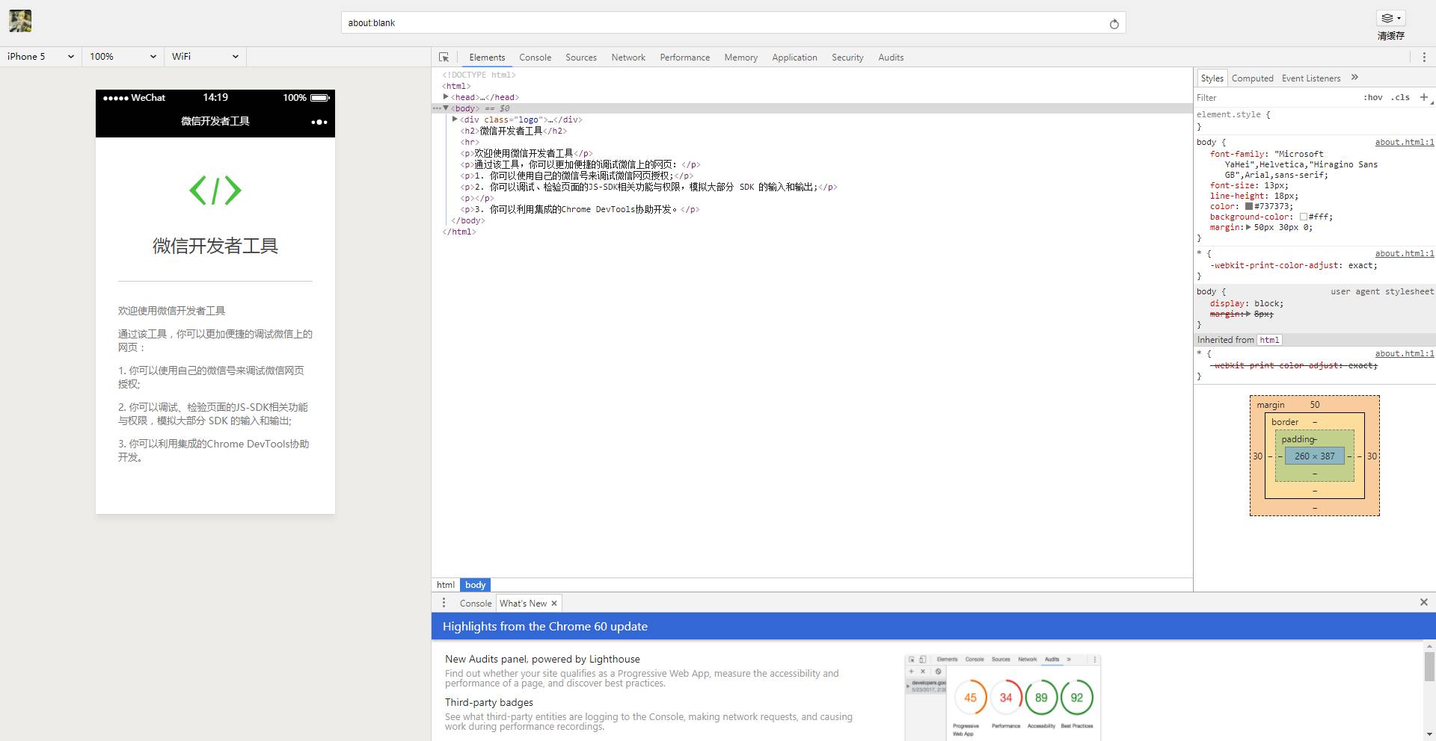The width and height of the screenshot is (1436, 741).
Task: Switch to the Sources tab
Action: [581, 58]
